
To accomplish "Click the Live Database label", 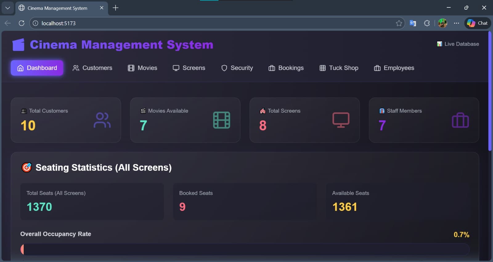I will [462, 44].
